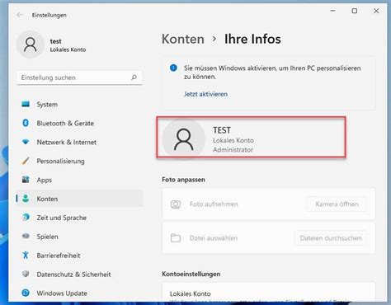Click the Lokales Konto settings row

pyautogui.click(x=269, y=293)
